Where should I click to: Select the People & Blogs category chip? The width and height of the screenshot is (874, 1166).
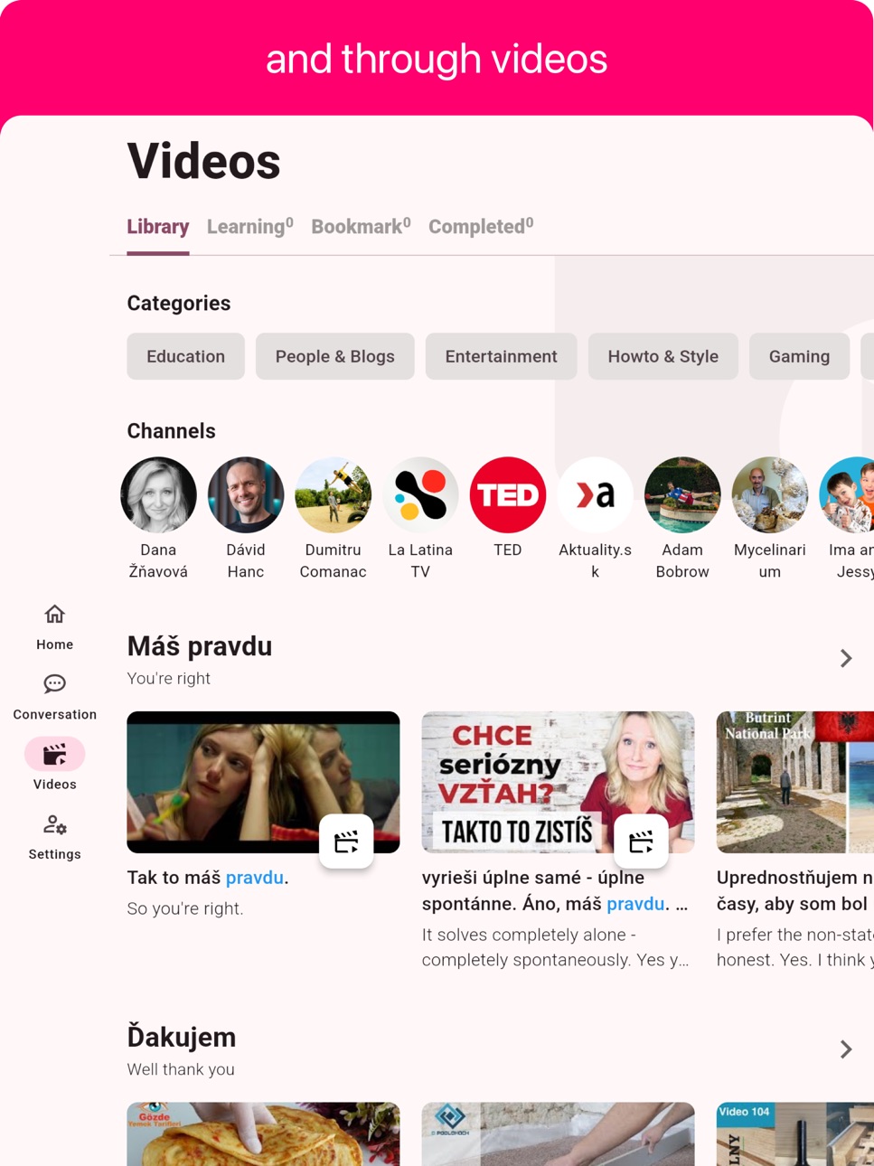[335, 356]
